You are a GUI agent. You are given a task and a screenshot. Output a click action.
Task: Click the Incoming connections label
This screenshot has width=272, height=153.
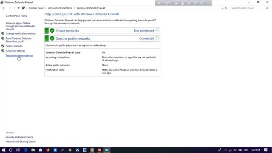(58, 57)
